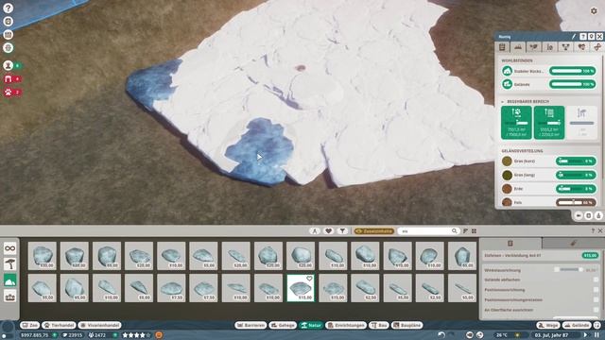Open the Baupläne build menu

(407, 325)
